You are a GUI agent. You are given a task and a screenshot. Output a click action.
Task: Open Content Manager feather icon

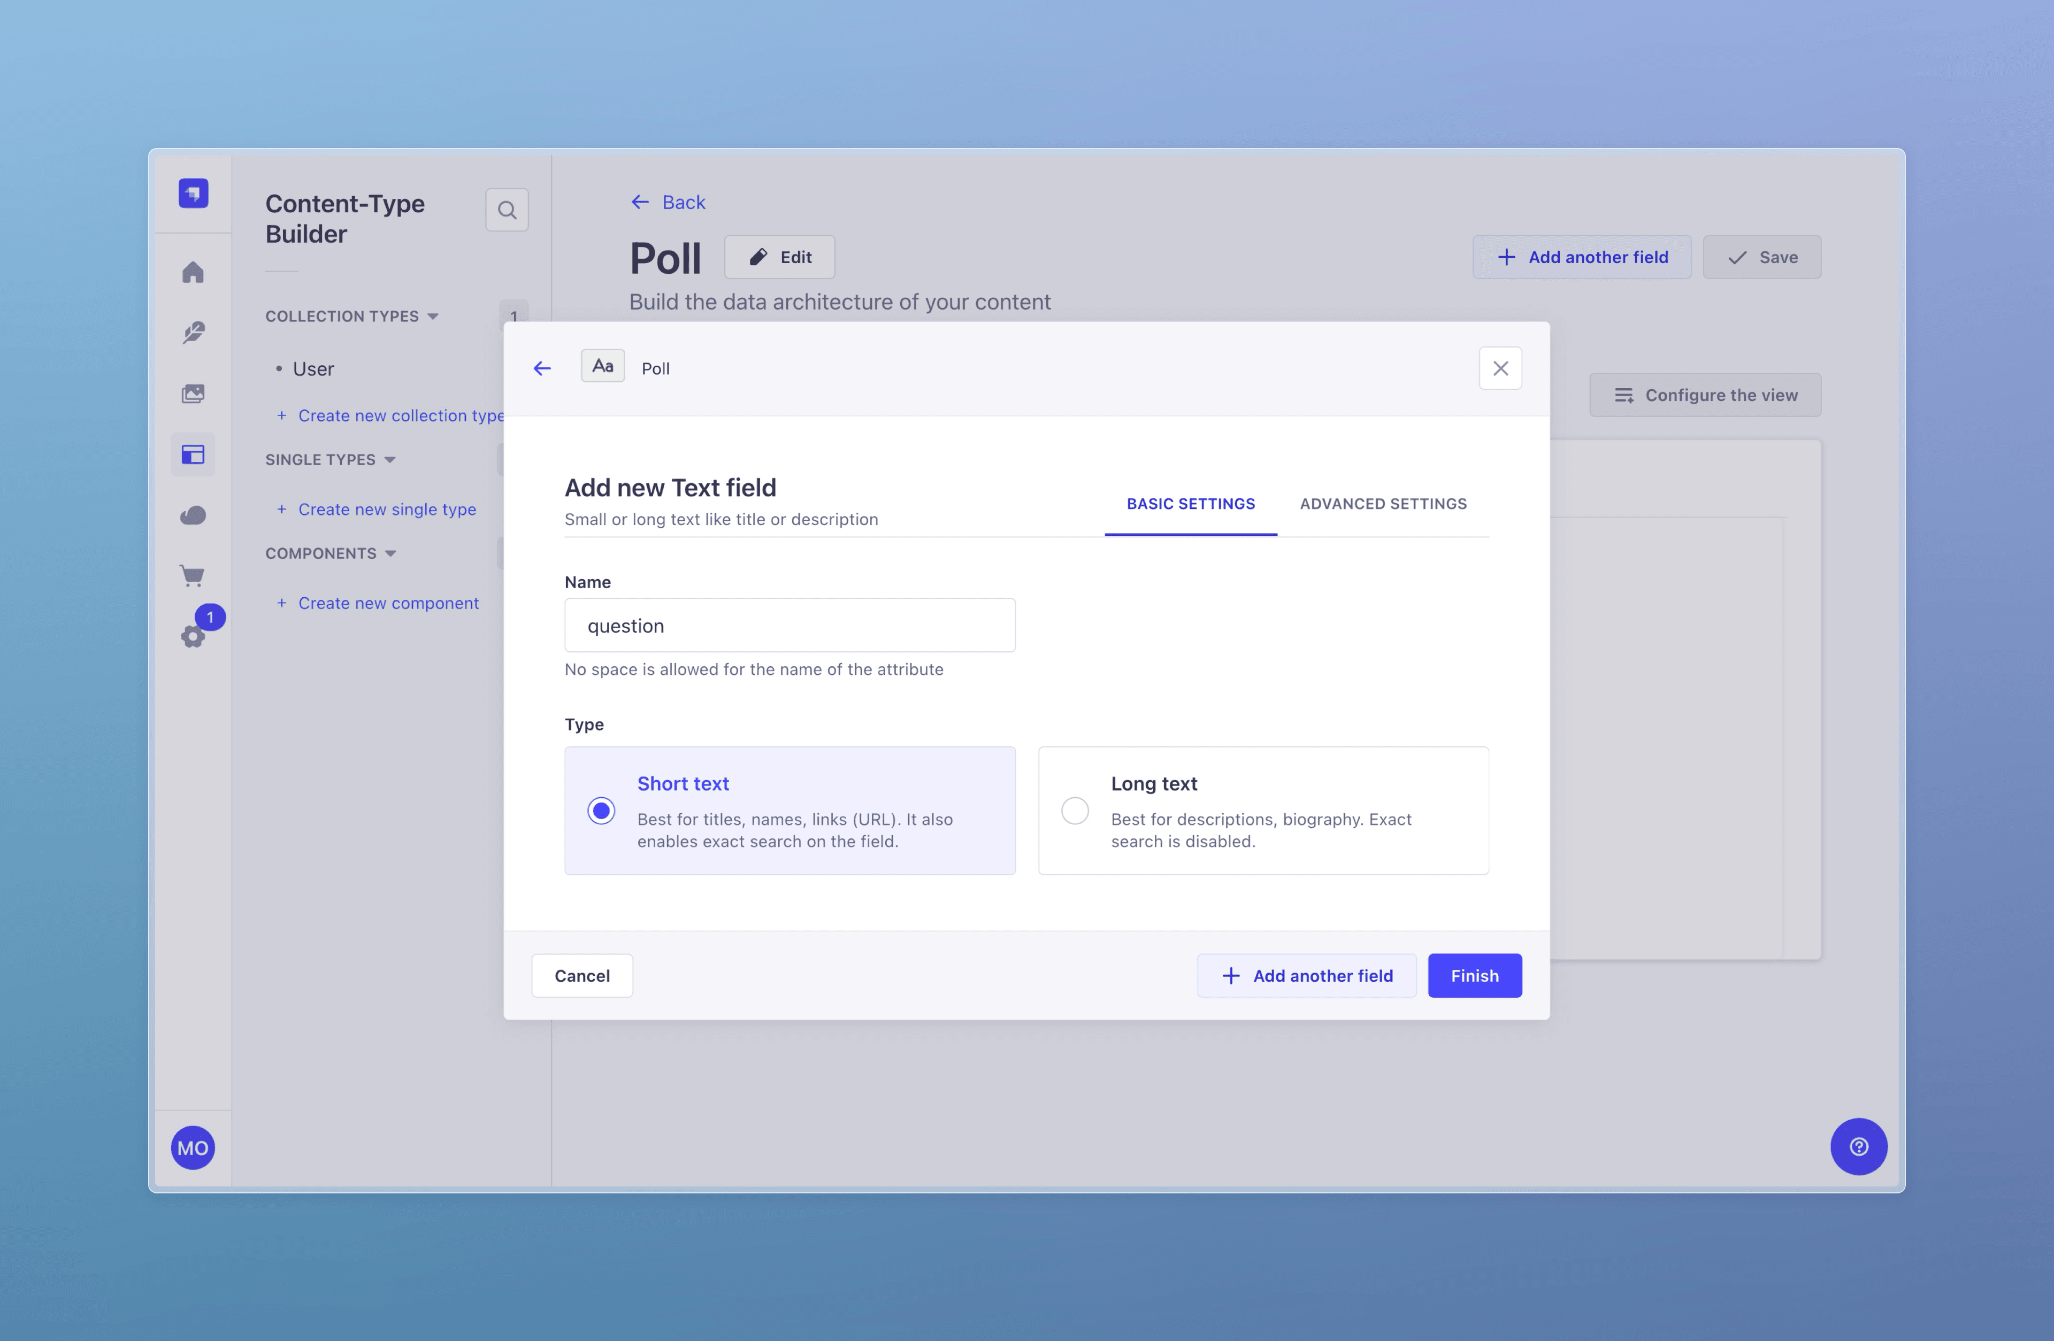click(x=193, y=333)
